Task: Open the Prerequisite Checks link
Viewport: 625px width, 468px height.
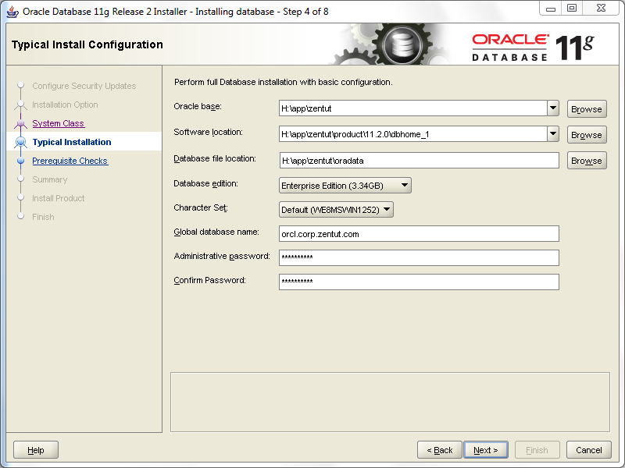Action: [70, 161]
